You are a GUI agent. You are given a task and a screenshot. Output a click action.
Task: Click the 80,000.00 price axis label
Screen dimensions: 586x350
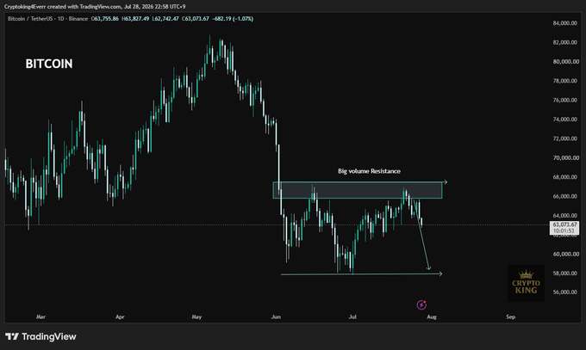pos(566,62)
